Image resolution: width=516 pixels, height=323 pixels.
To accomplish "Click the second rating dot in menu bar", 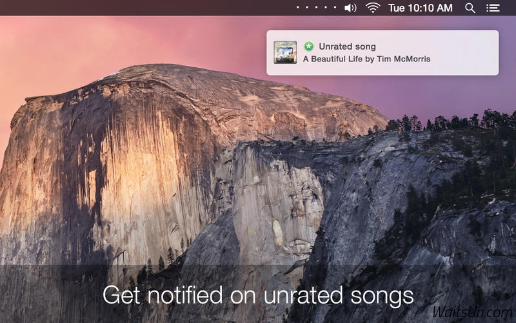I will point(306,8).
